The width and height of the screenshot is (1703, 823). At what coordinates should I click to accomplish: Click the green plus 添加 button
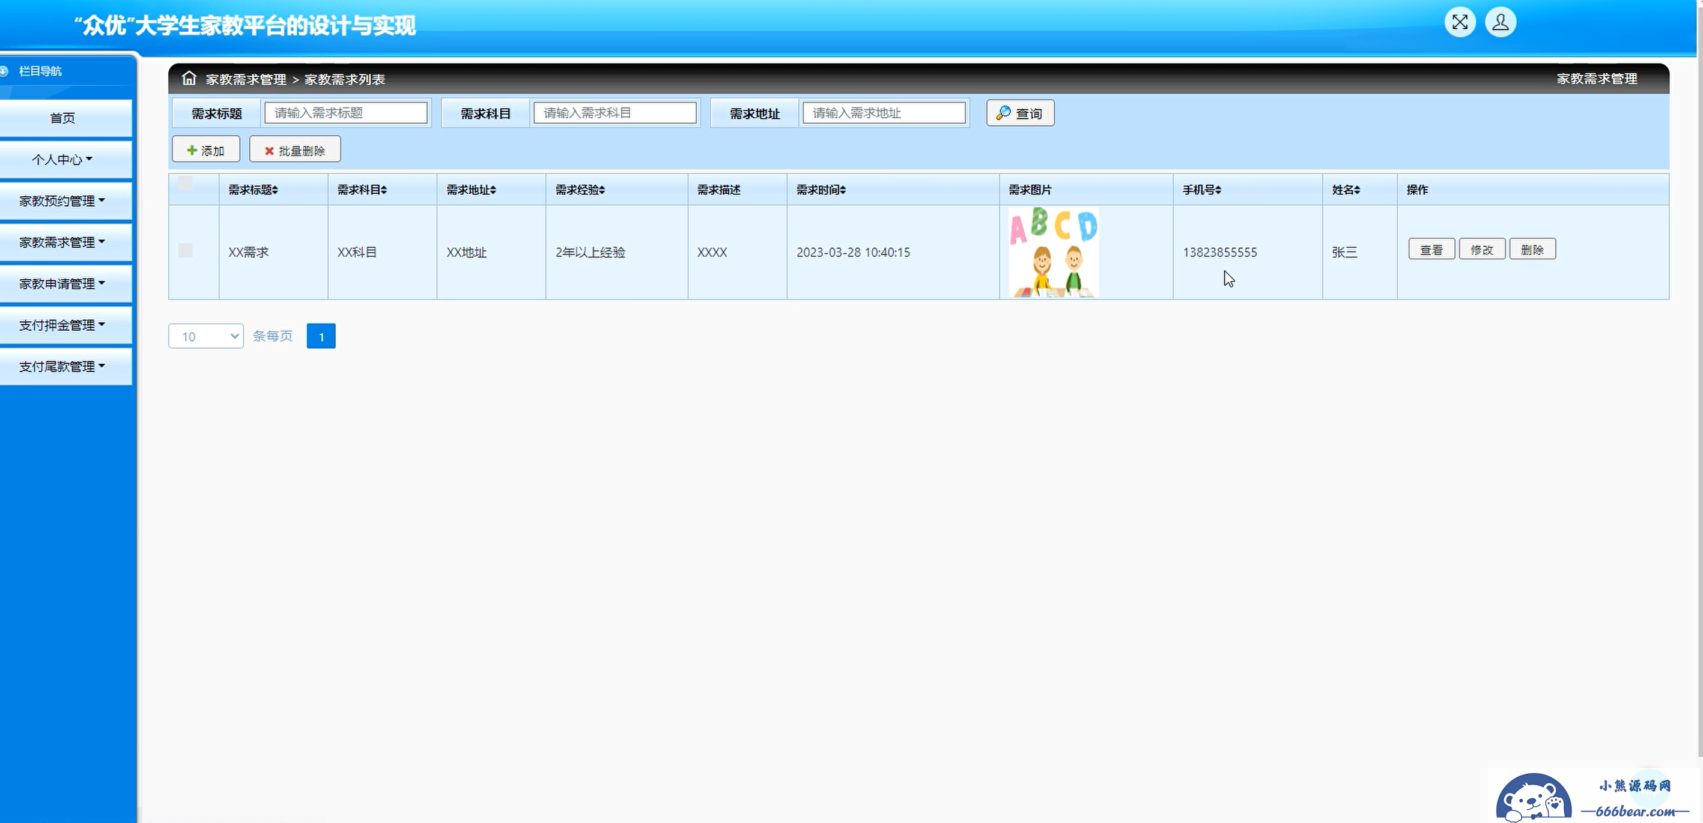[205, 151]
